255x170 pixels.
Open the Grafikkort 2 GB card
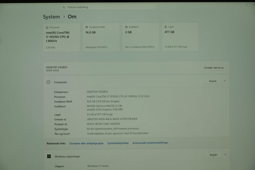click(141, 37)
